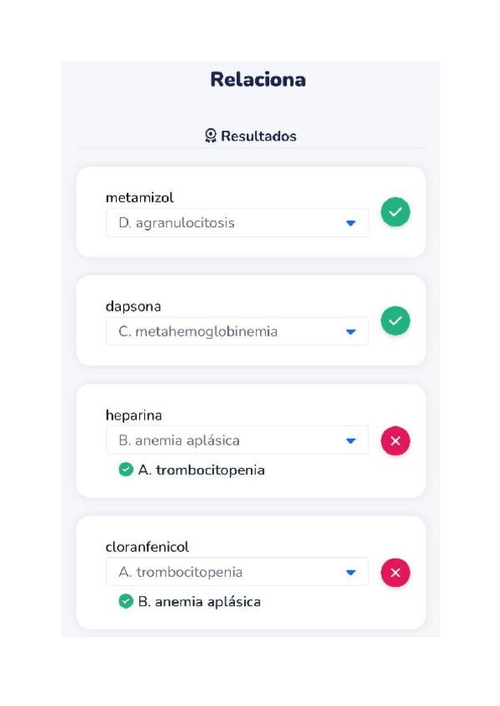Select the C. metahemoglobinemia answer field
This screenshot has width=500, height=706.
pyautogui.click(x=225, y=331)
